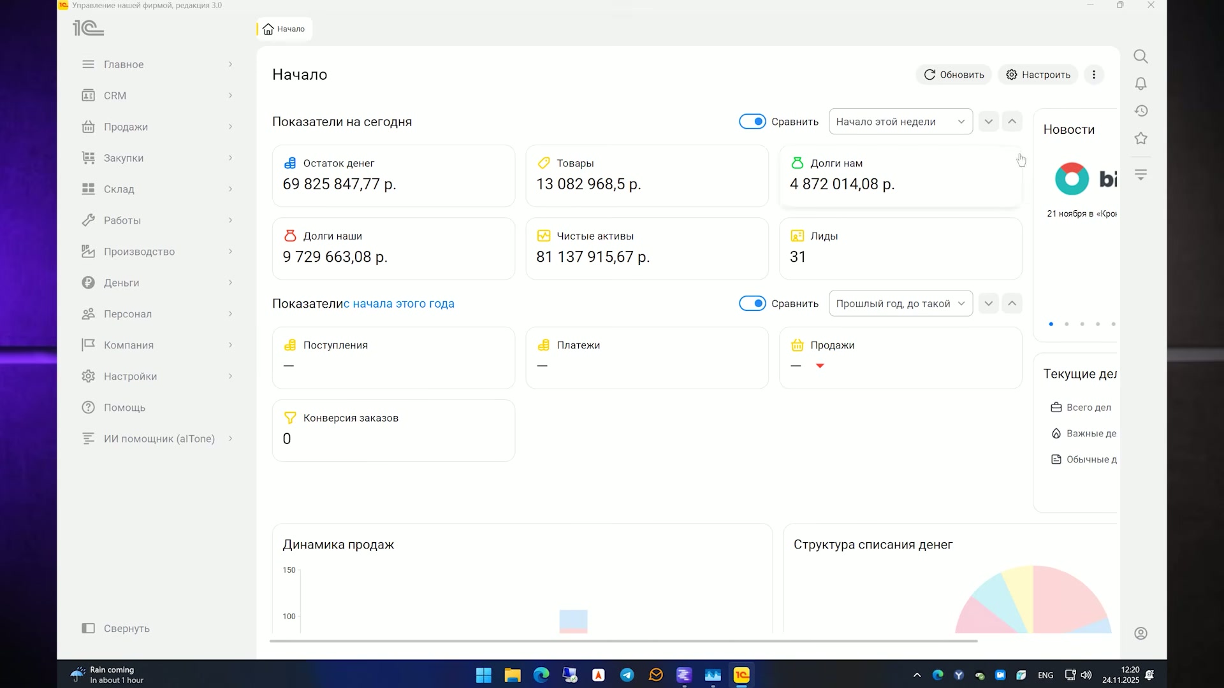This screenshot has width=1224, height=688.
Task: Open the Остаток денег indicator card
Action: [393, 176]
